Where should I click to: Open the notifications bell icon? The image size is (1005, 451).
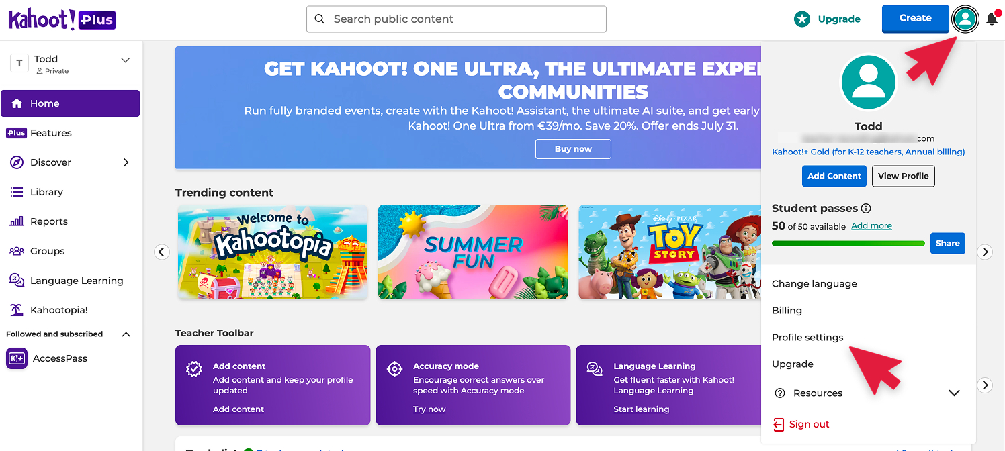pos(992,19)
